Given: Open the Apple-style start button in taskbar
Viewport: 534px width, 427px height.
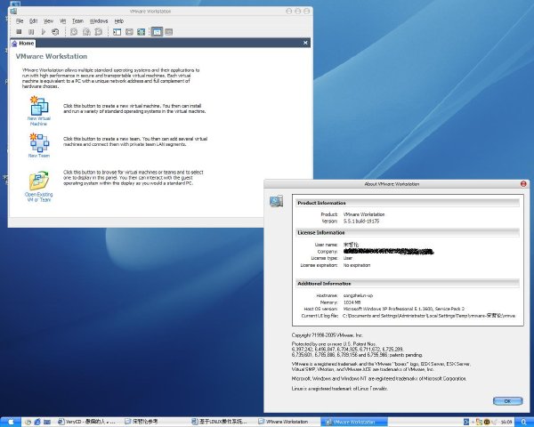Looking at the screenshot, I should pyautogui.click(x=10, y=422).
